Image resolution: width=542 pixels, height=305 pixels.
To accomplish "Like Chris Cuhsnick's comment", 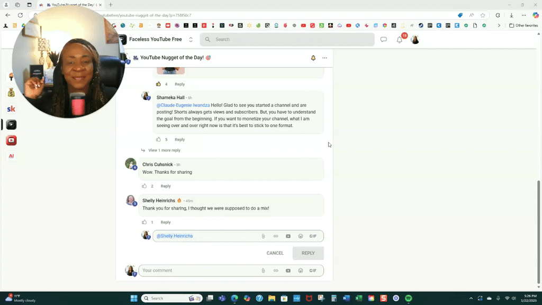I will click(x=144, y=186).
